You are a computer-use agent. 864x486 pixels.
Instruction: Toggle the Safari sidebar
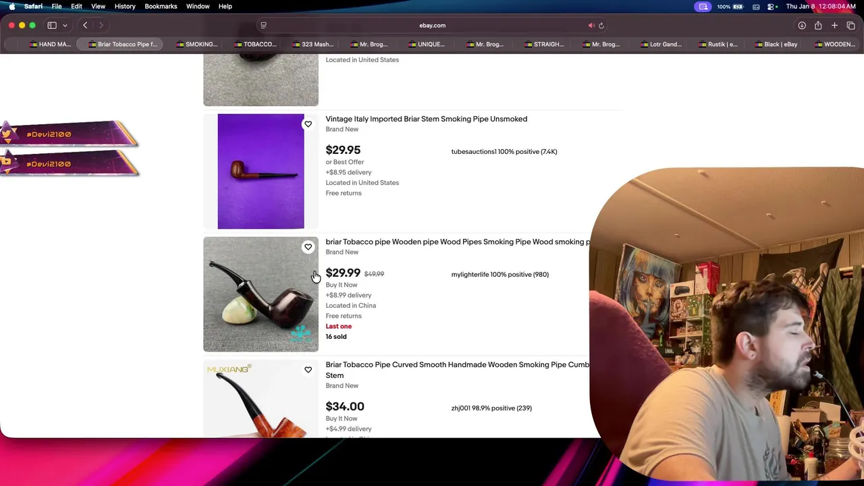[52, 26]
